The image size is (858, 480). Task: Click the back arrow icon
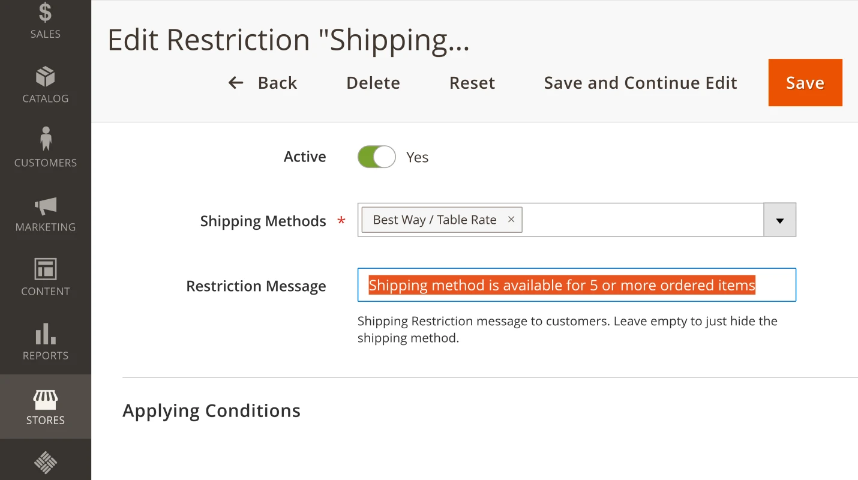(x=235, y=82)
